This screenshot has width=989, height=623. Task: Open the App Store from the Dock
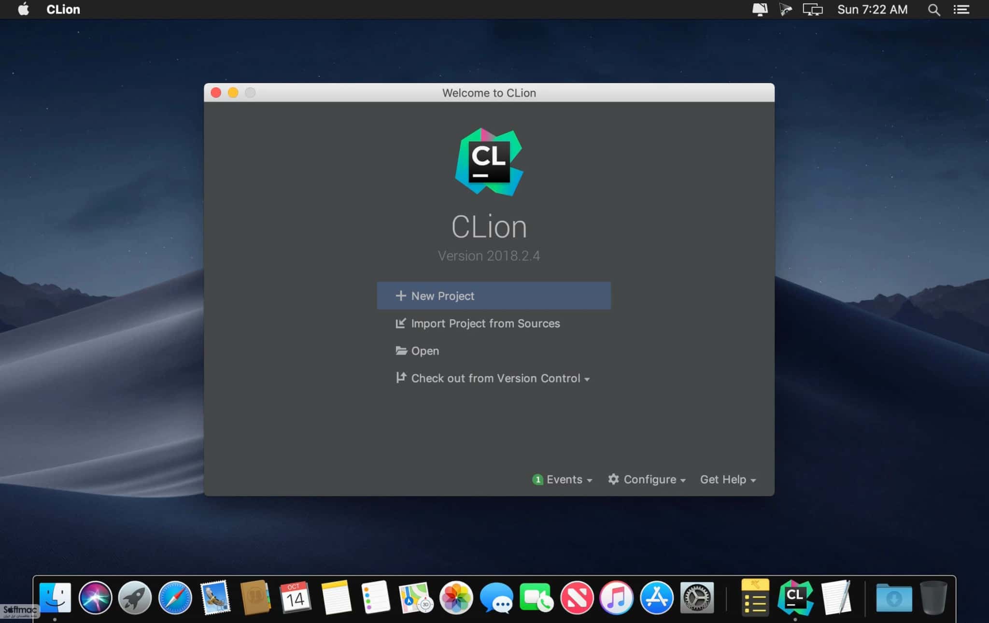[656, 598]
